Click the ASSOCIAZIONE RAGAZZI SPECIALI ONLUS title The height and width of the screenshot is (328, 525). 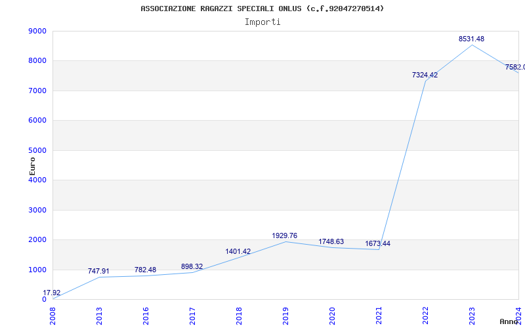pos(262,9)
